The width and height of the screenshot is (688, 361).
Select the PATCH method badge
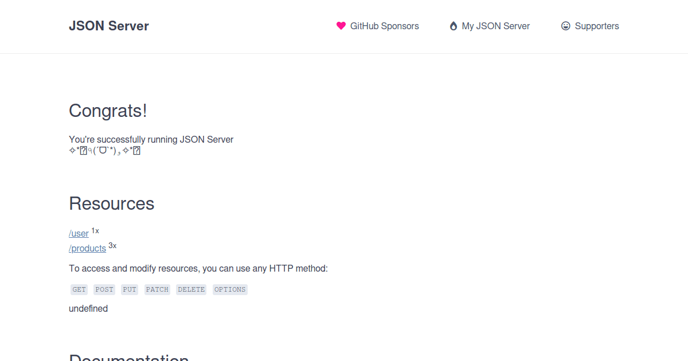click(157, 289)
